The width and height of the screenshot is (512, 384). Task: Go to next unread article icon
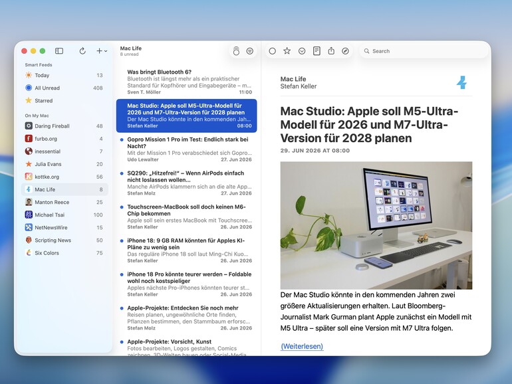point(302,51)
